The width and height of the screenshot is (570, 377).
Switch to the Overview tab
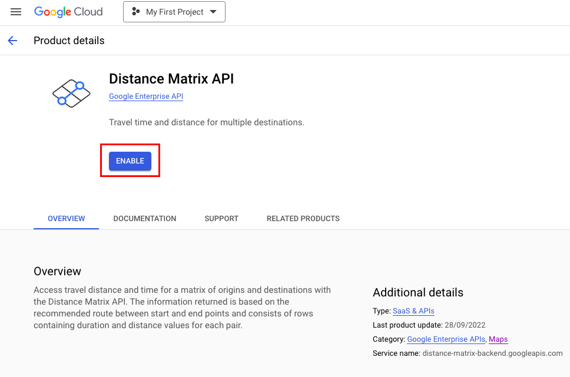point(66,219)
